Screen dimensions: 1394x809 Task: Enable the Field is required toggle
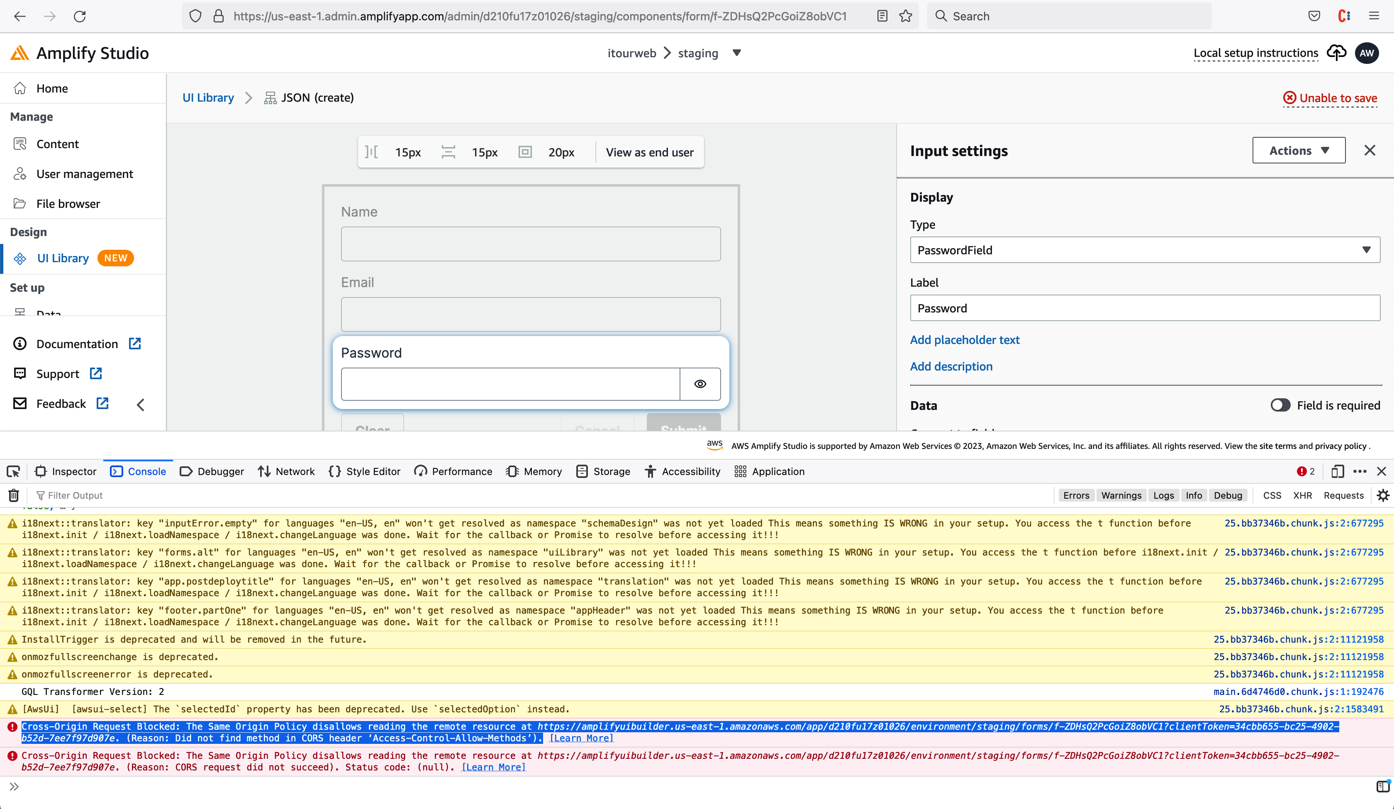1280,405
